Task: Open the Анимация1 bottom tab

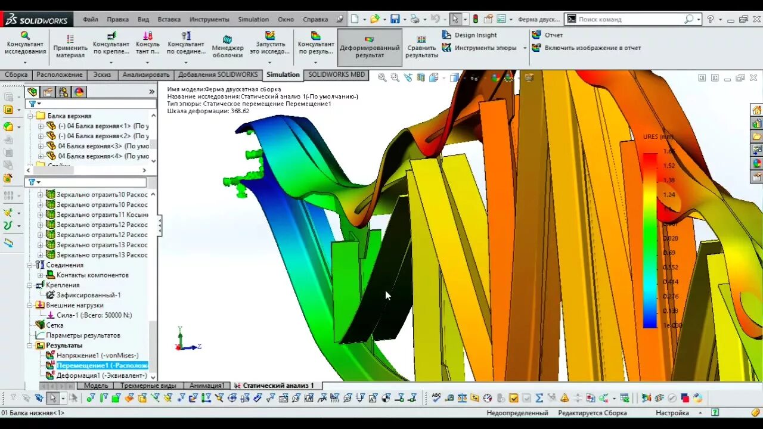Action: tap(207, 386)
